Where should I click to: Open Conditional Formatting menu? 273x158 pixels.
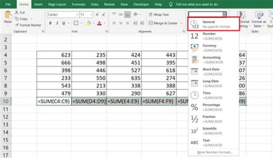point(244,19)
